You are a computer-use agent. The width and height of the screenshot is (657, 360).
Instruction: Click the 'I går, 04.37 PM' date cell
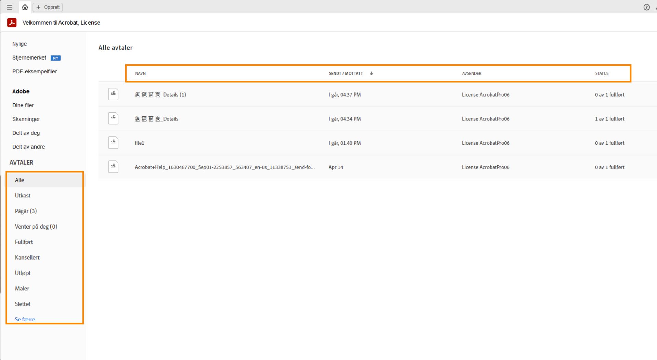[345, 95]
